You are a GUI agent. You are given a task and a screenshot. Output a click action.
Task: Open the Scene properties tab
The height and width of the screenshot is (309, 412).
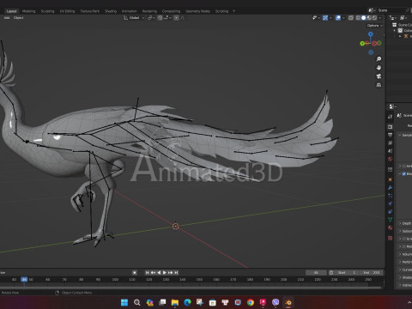(391, 151)
